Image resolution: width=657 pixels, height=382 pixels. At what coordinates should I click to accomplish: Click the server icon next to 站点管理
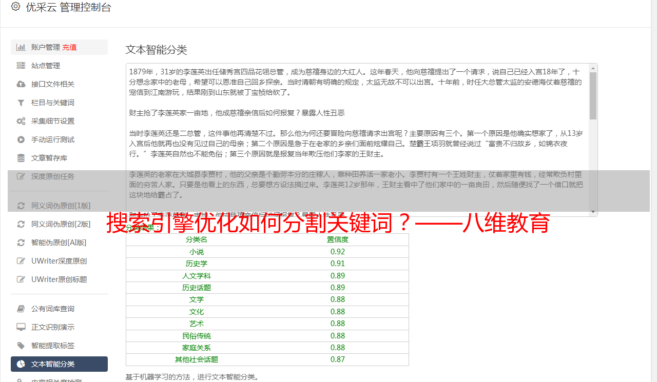tap(21, 66)
